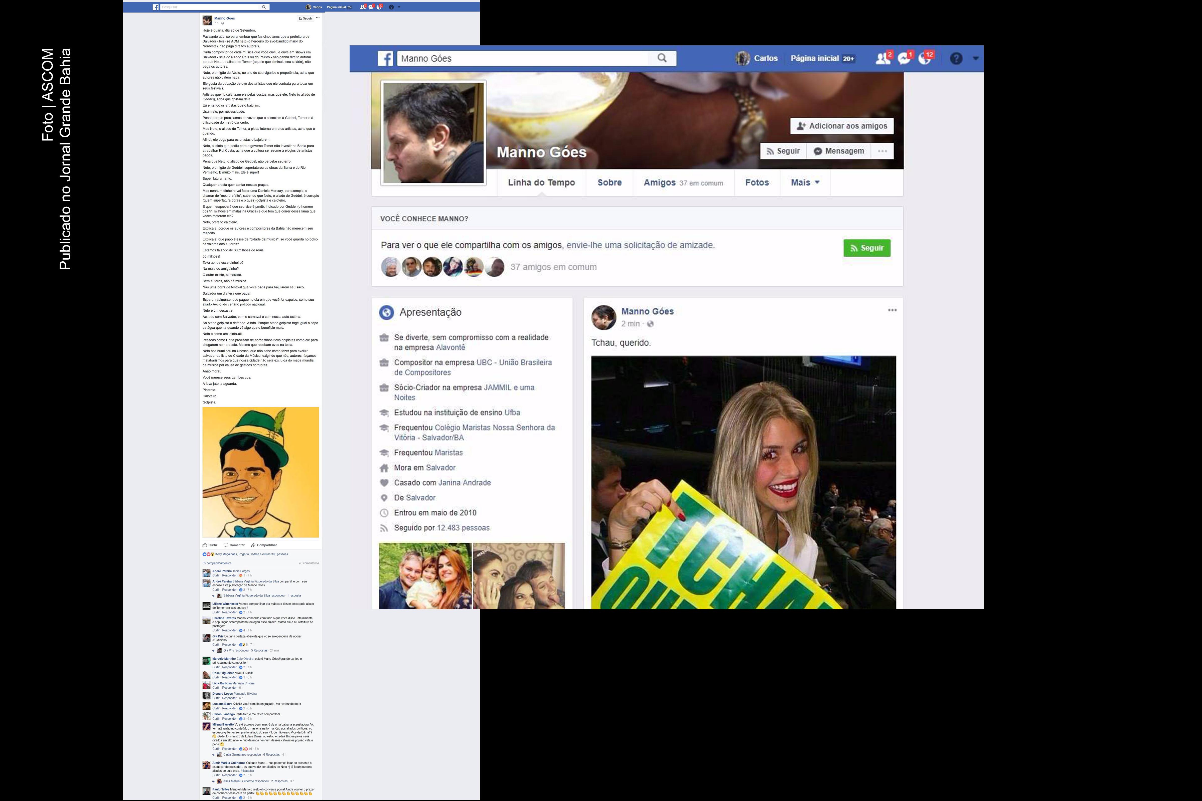Viewport: 1202px width, 801px height.
Task: Open the Fotos tab
Action: pyautogui.click(x=757, y=182)
